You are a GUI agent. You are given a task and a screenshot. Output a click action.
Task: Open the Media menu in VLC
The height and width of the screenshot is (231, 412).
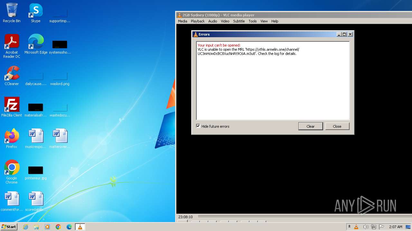click(x=183, y=21)
